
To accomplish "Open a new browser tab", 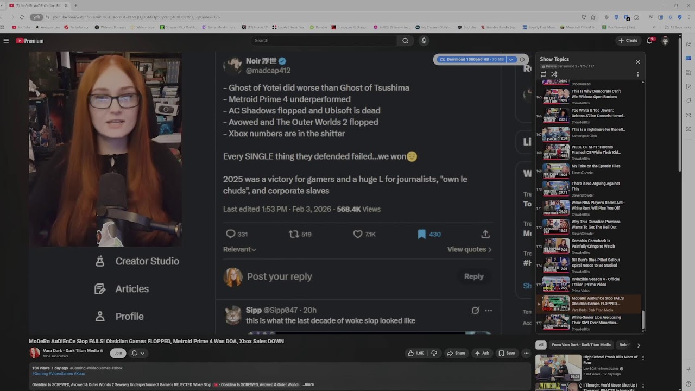I will point(75,5).
